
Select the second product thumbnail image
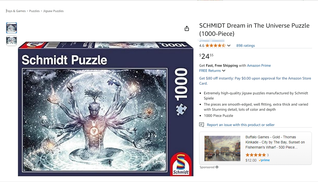coord(12,41)
